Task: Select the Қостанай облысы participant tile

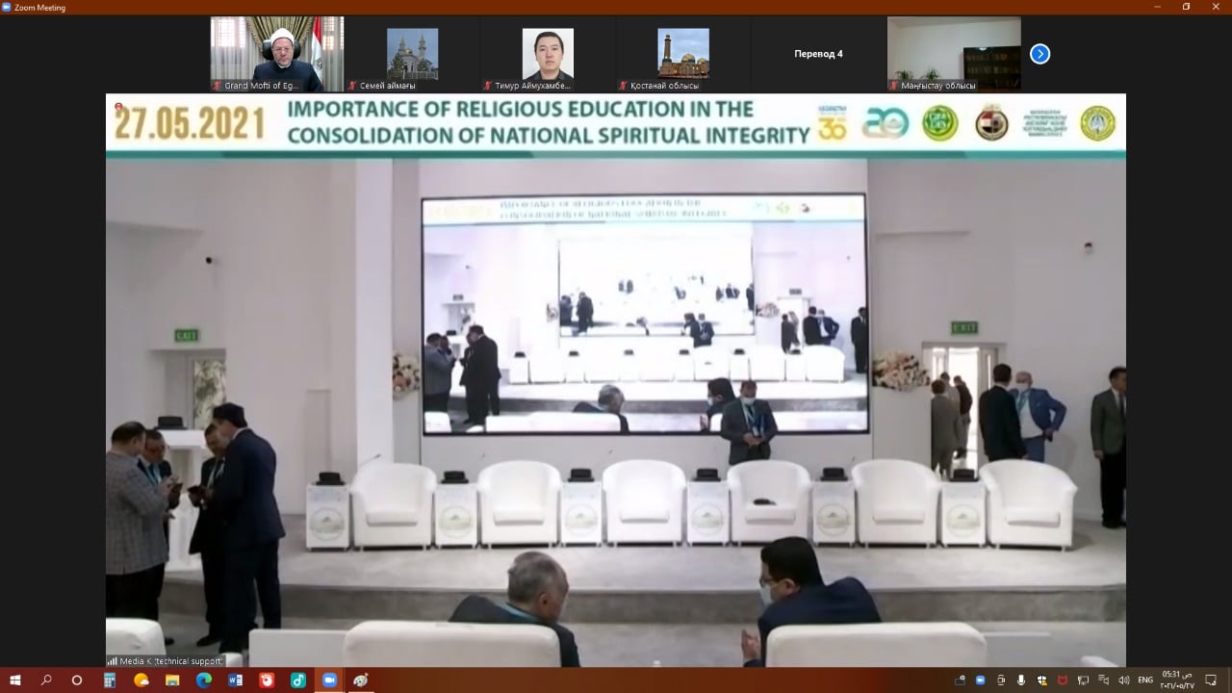Action: [x=683, y=54]
